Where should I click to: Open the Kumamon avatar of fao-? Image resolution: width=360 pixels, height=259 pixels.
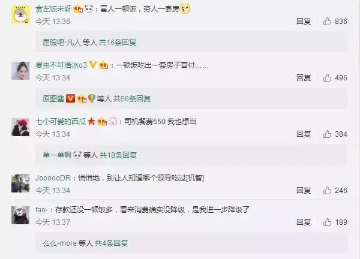[20, 215]
